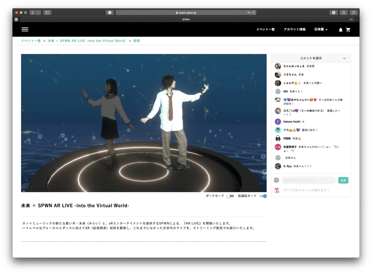Open Safari downloads button
The image size is (372, 274).
click(333, 13)
